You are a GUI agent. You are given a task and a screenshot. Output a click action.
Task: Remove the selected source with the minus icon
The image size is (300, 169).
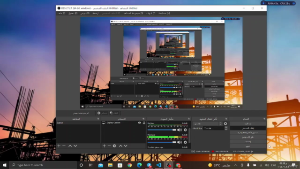tap(109, 146)
